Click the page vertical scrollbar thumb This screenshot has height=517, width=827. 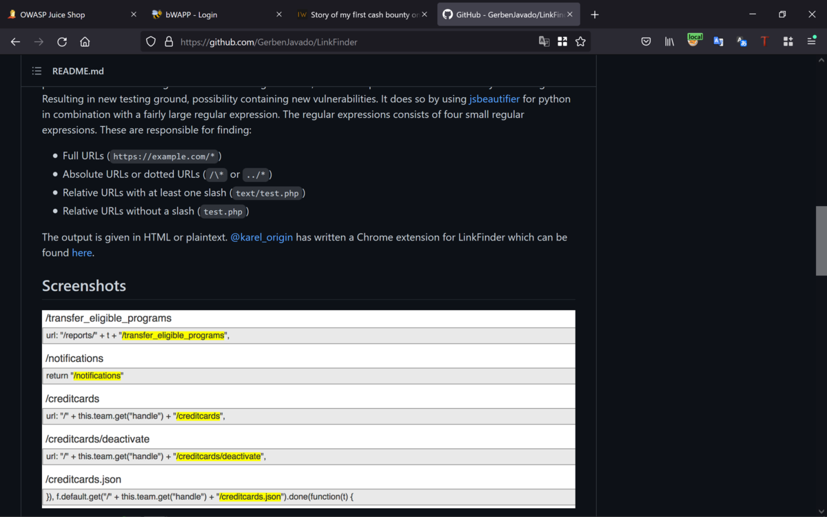tap(821, 241)
